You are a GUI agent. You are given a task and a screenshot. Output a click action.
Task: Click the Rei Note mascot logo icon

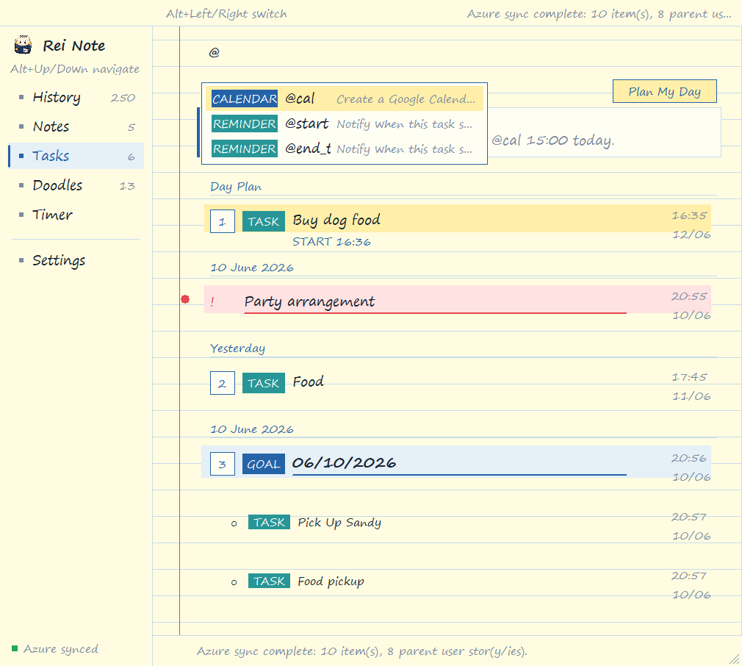click(23, 45)
